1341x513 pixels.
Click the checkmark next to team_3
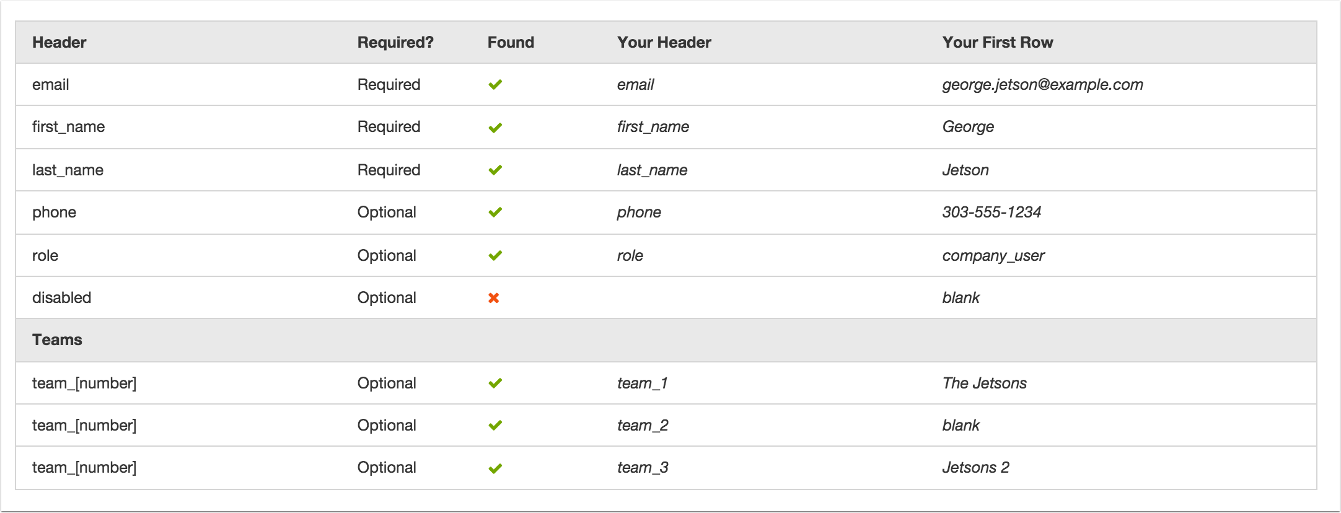pos(495,468)
